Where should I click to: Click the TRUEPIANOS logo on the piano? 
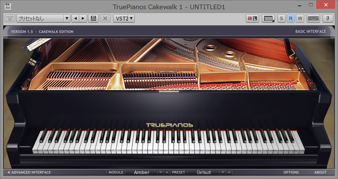(169, 125)
